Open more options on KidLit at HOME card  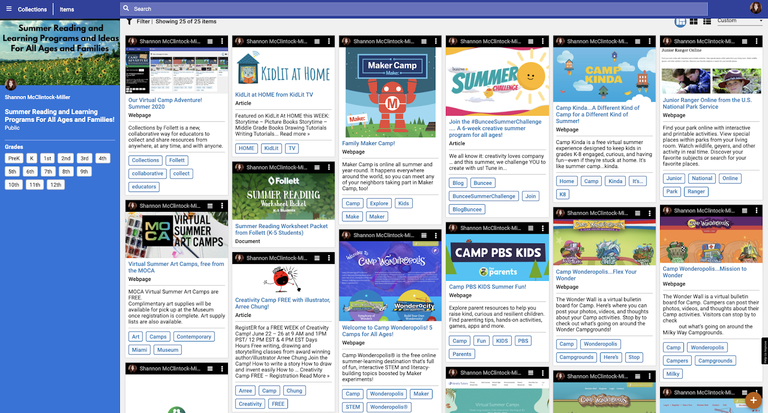point(329,41)
